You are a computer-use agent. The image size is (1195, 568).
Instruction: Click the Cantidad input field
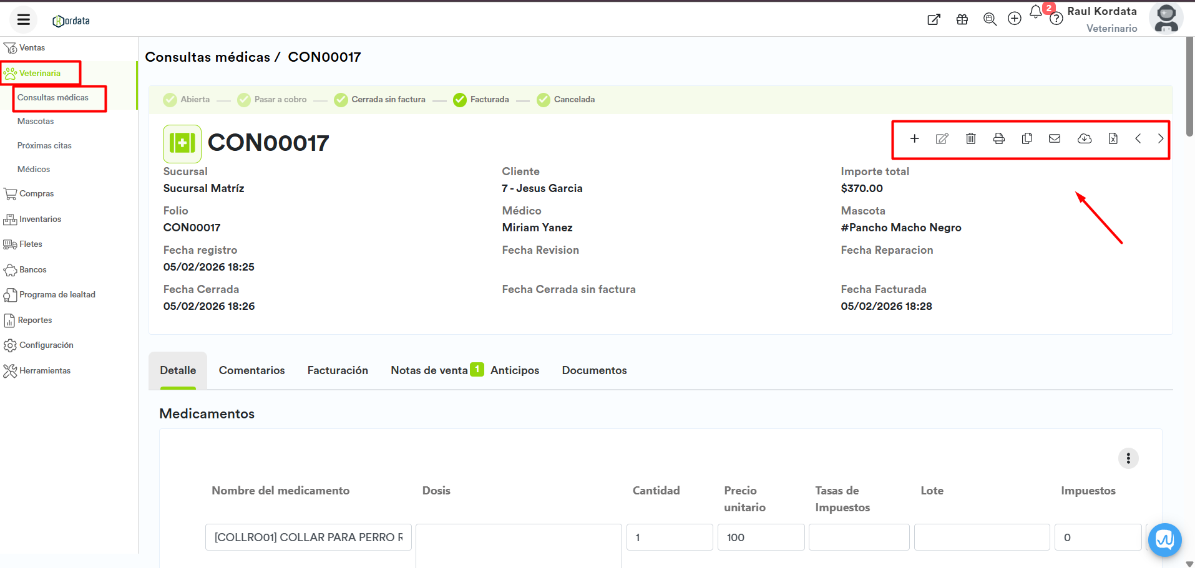669,537
